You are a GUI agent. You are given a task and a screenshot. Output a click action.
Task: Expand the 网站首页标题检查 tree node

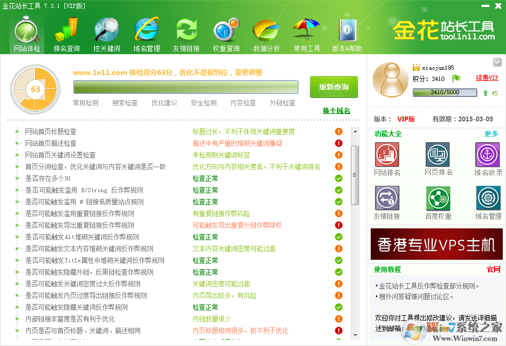(17, 131)
